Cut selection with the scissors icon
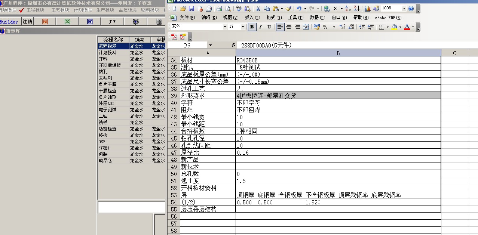Image resolution: width=478 pixels, height=235 pixels. [258, 8]
